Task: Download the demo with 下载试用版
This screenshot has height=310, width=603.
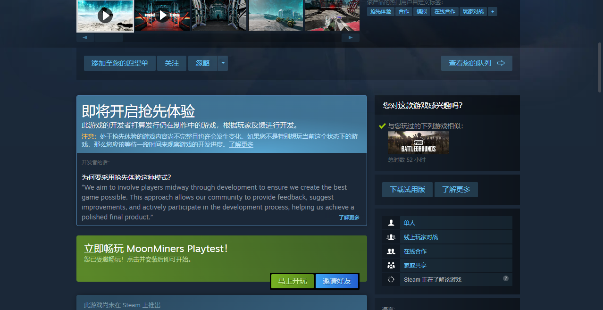Action: point(408,190)
